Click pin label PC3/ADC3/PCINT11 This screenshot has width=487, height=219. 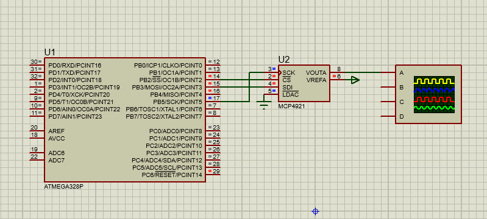(174, 153)
